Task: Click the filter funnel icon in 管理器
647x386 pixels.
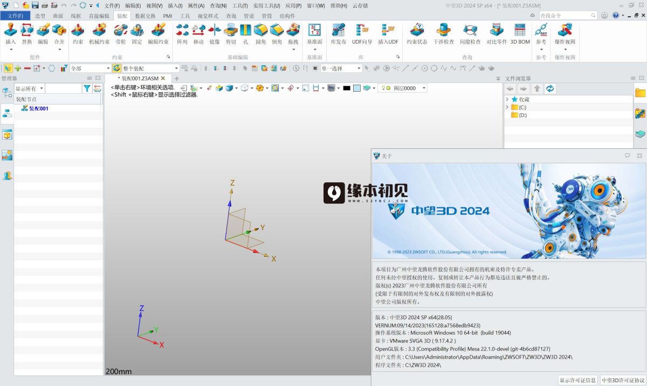Action: tap(87, 88)
